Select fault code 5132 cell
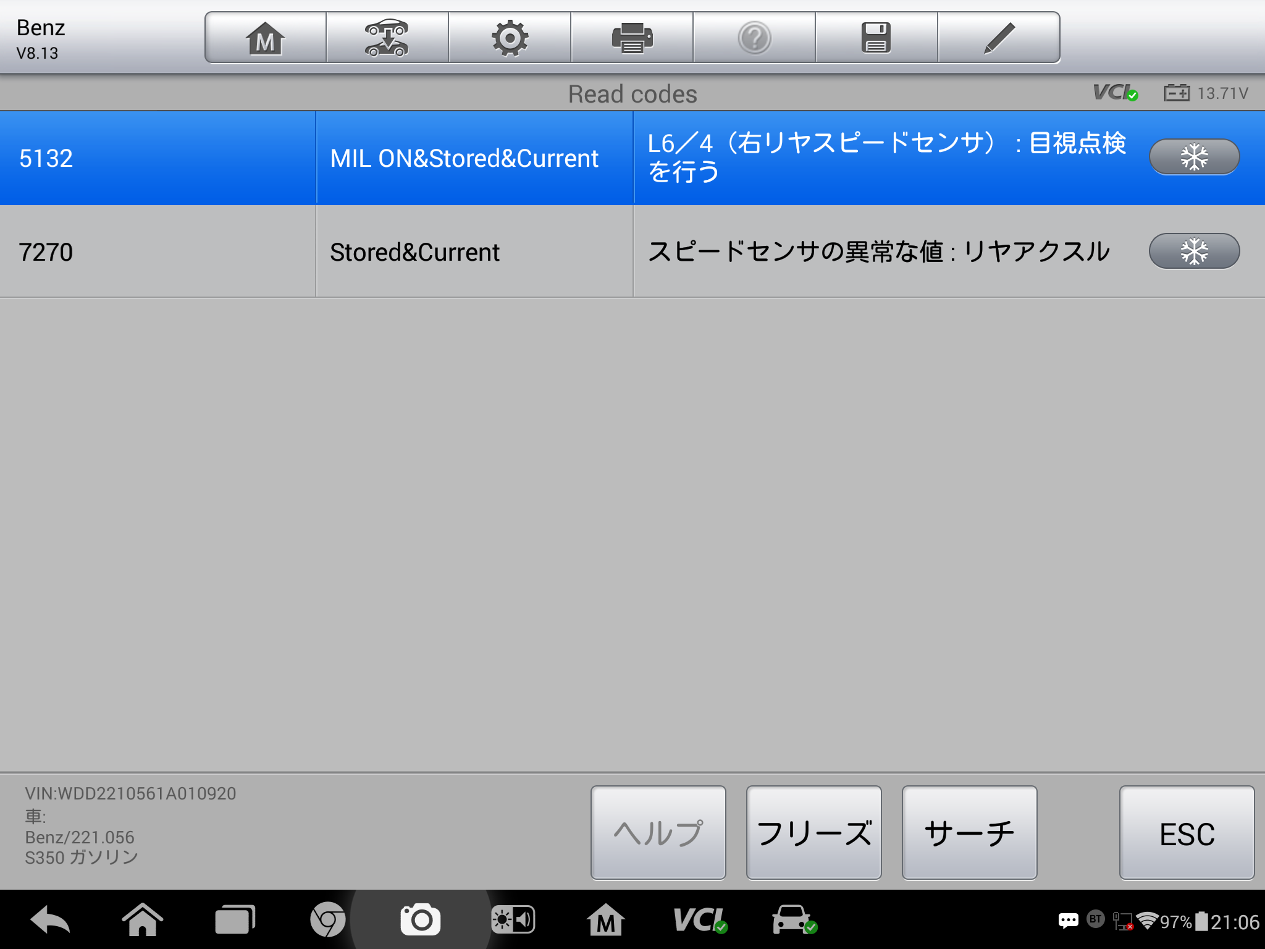Viewport: 1265px width, 949px height. click(158, 158)
